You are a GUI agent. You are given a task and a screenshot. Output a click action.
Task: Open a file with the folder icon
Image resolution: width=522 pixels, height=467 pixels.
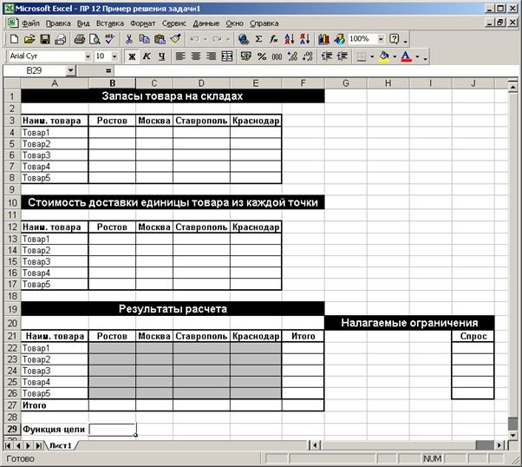(x=29, y=39)
